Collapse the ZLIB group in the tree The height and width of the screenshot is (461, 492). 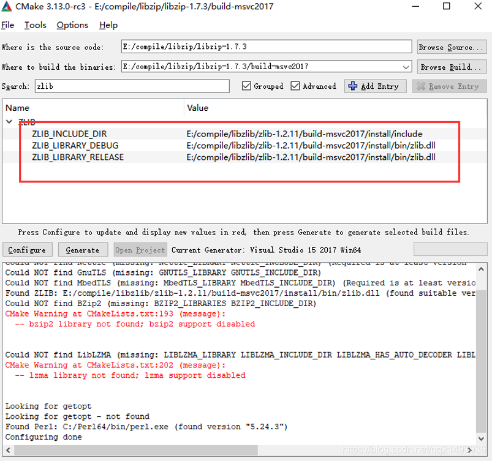pyautogui.click(x=9, y=122)
